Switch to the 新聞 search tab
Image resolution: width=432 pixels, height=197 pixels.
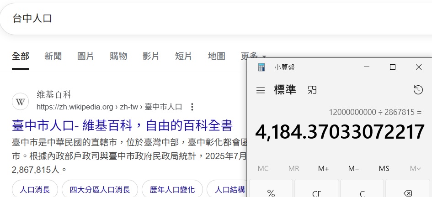tap(53, 57)
